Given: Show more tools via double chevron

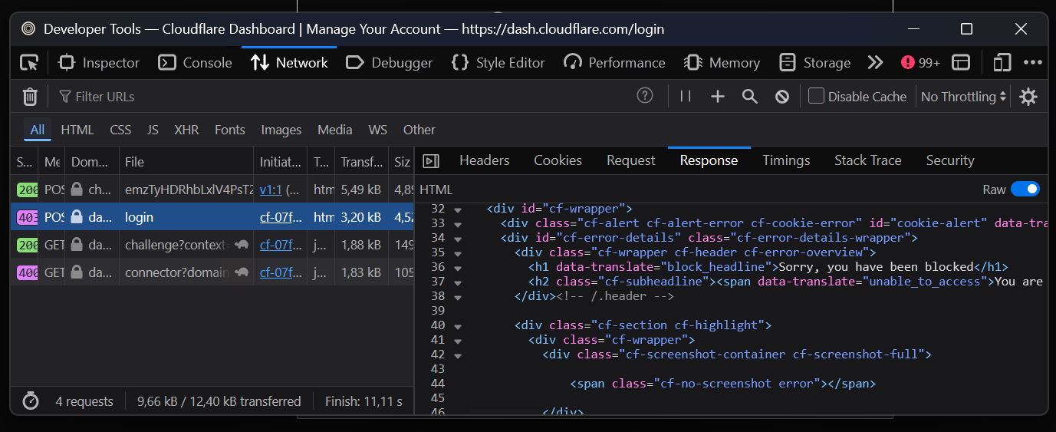Looking at the screenshot, I should click(875, 63).
